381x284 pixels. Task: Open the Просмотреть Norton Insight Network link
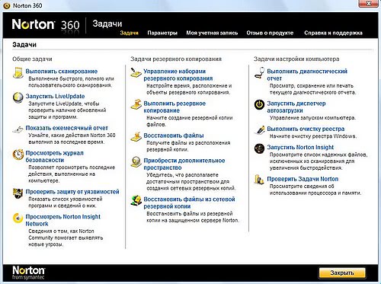[x=63, y=220]
